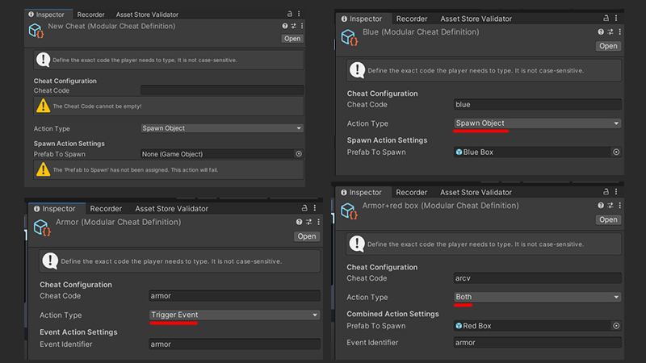The height and width of the screenshot is (363, 646).
Task: Open tab options menu in New Cheat inspector
Action: pos(299,14)
